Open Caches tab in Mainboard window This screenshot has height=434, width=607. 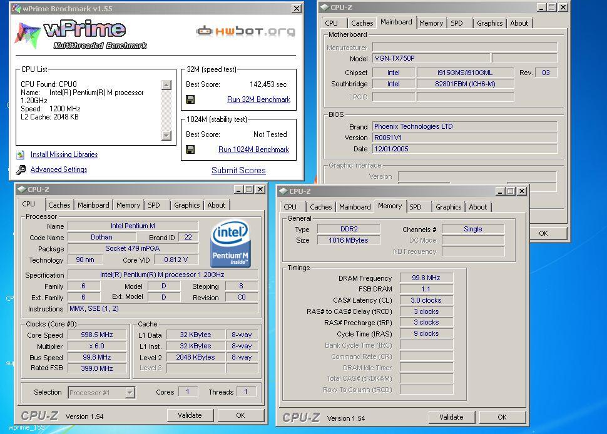click(x=362, y=23)
